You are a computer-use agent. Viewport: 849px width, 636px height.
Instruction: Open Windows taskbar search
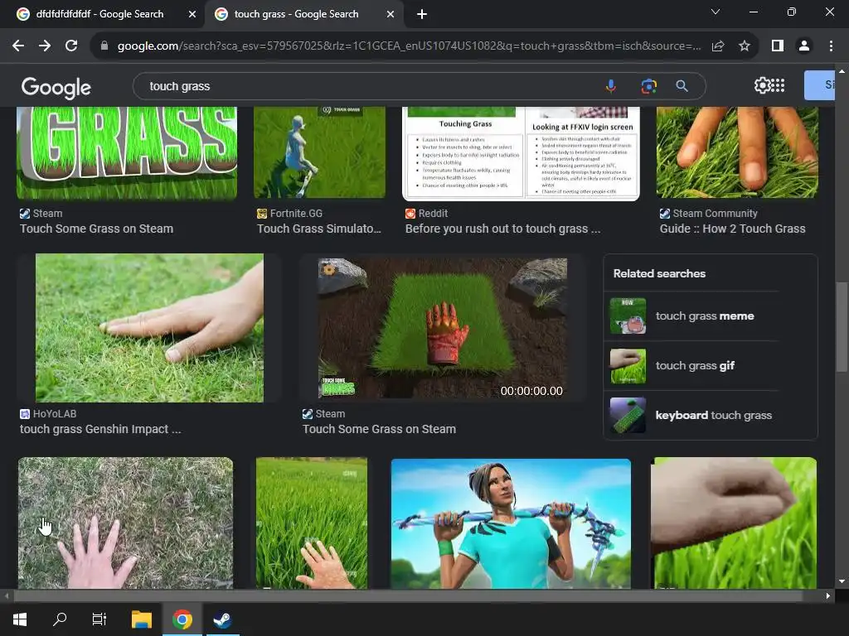(x=60, y=619)
